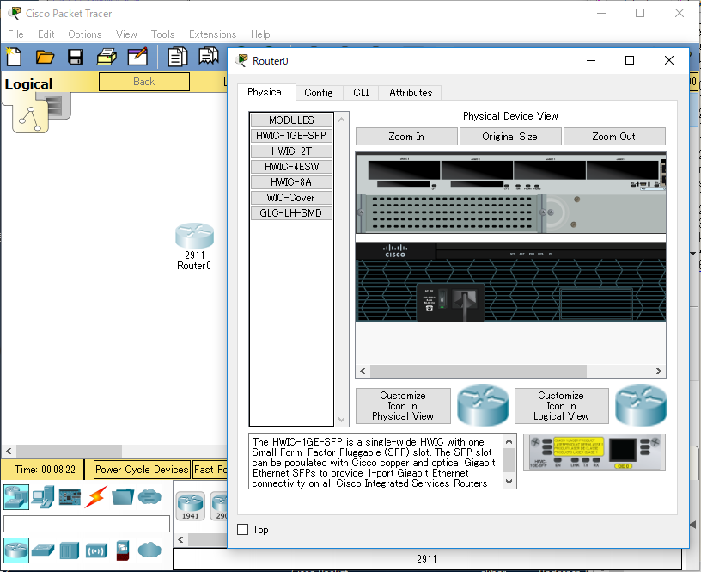Open the Activity Wizard icon
Image resolution: width=701 pixels, height=572 pixels.
pos(137,57)
